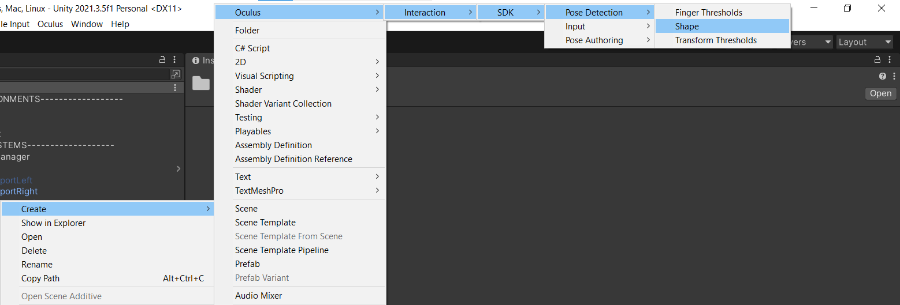Open the Layout dropdown
Screen dimensions: 900x305
click(x=864, y=42)
